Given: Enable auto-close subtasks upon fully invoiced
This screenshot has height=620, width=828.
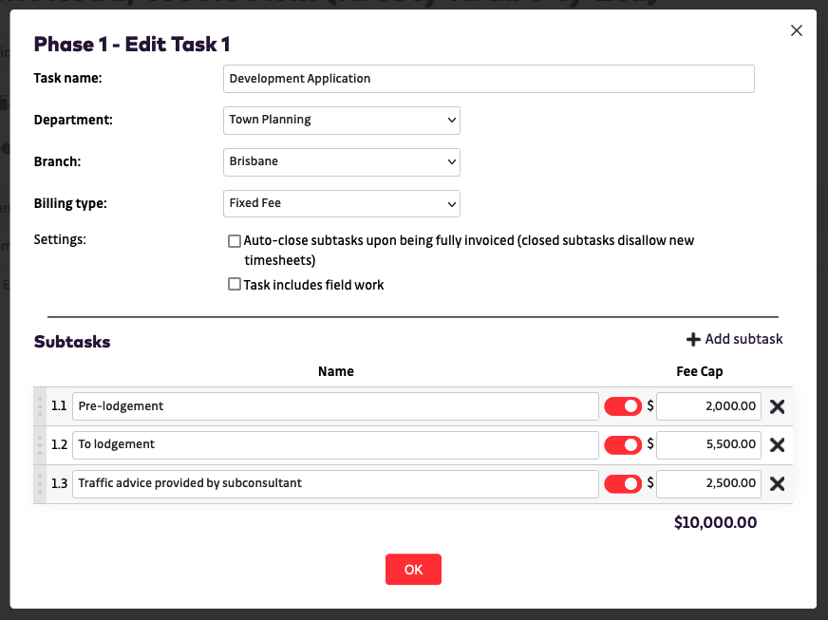Looking at the screenshot, I should 235,241.
